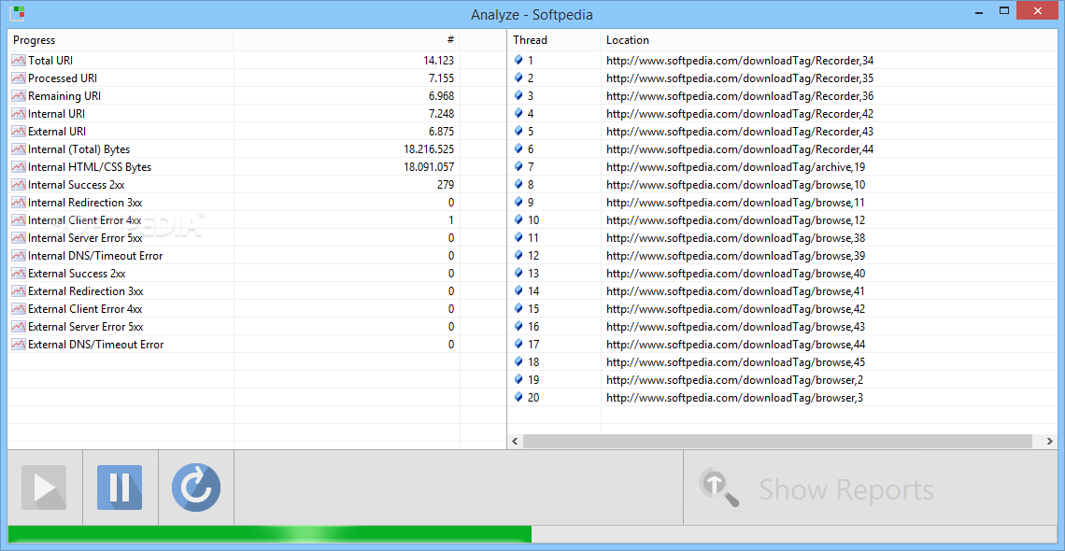Maximize the Analyze - Softpedia window
1065x551 pixels.
[1003, 11]
